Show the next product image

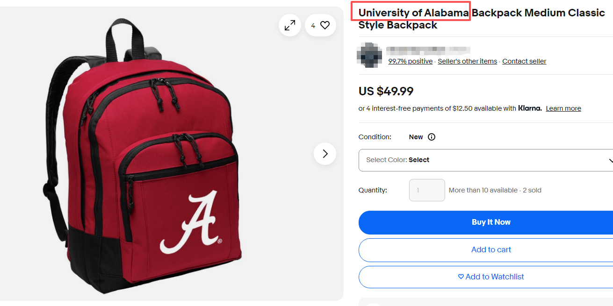[x=325, y=154]
